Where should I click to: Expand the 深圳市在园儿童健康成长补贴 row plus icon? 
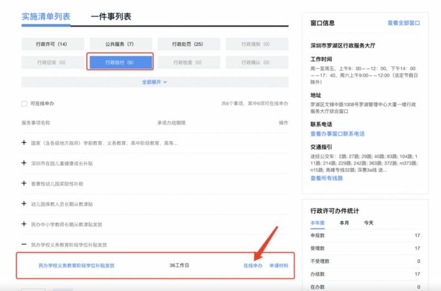click(24, 163)
